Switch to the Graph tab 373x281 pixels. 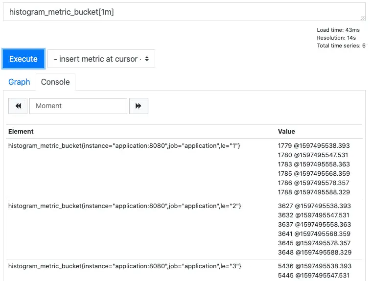click(x=19, y=82)
